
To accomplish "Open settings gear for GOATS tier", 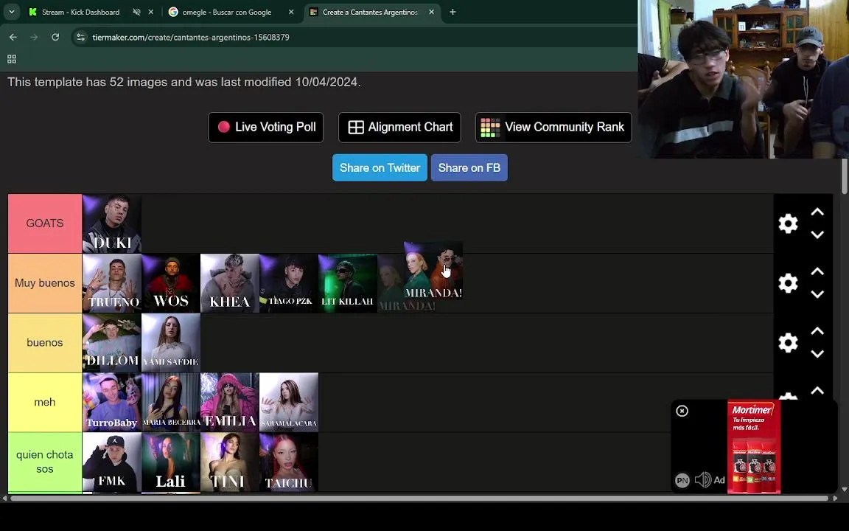I will pyautogui.click(x=788, y=223).
